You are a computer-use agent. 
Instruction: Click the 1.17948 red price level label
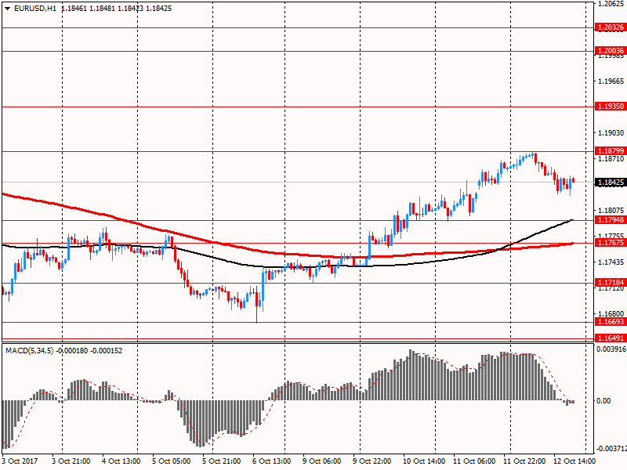pos(610,220)
